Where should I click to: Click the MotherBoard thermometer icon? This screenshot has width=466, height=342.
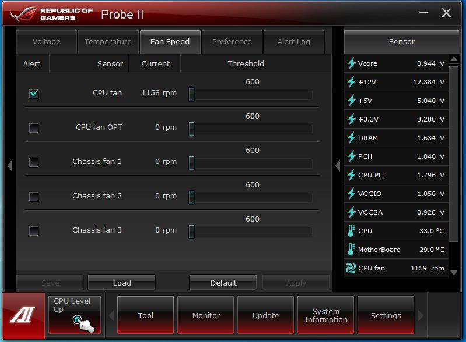[x=351, y=250]
